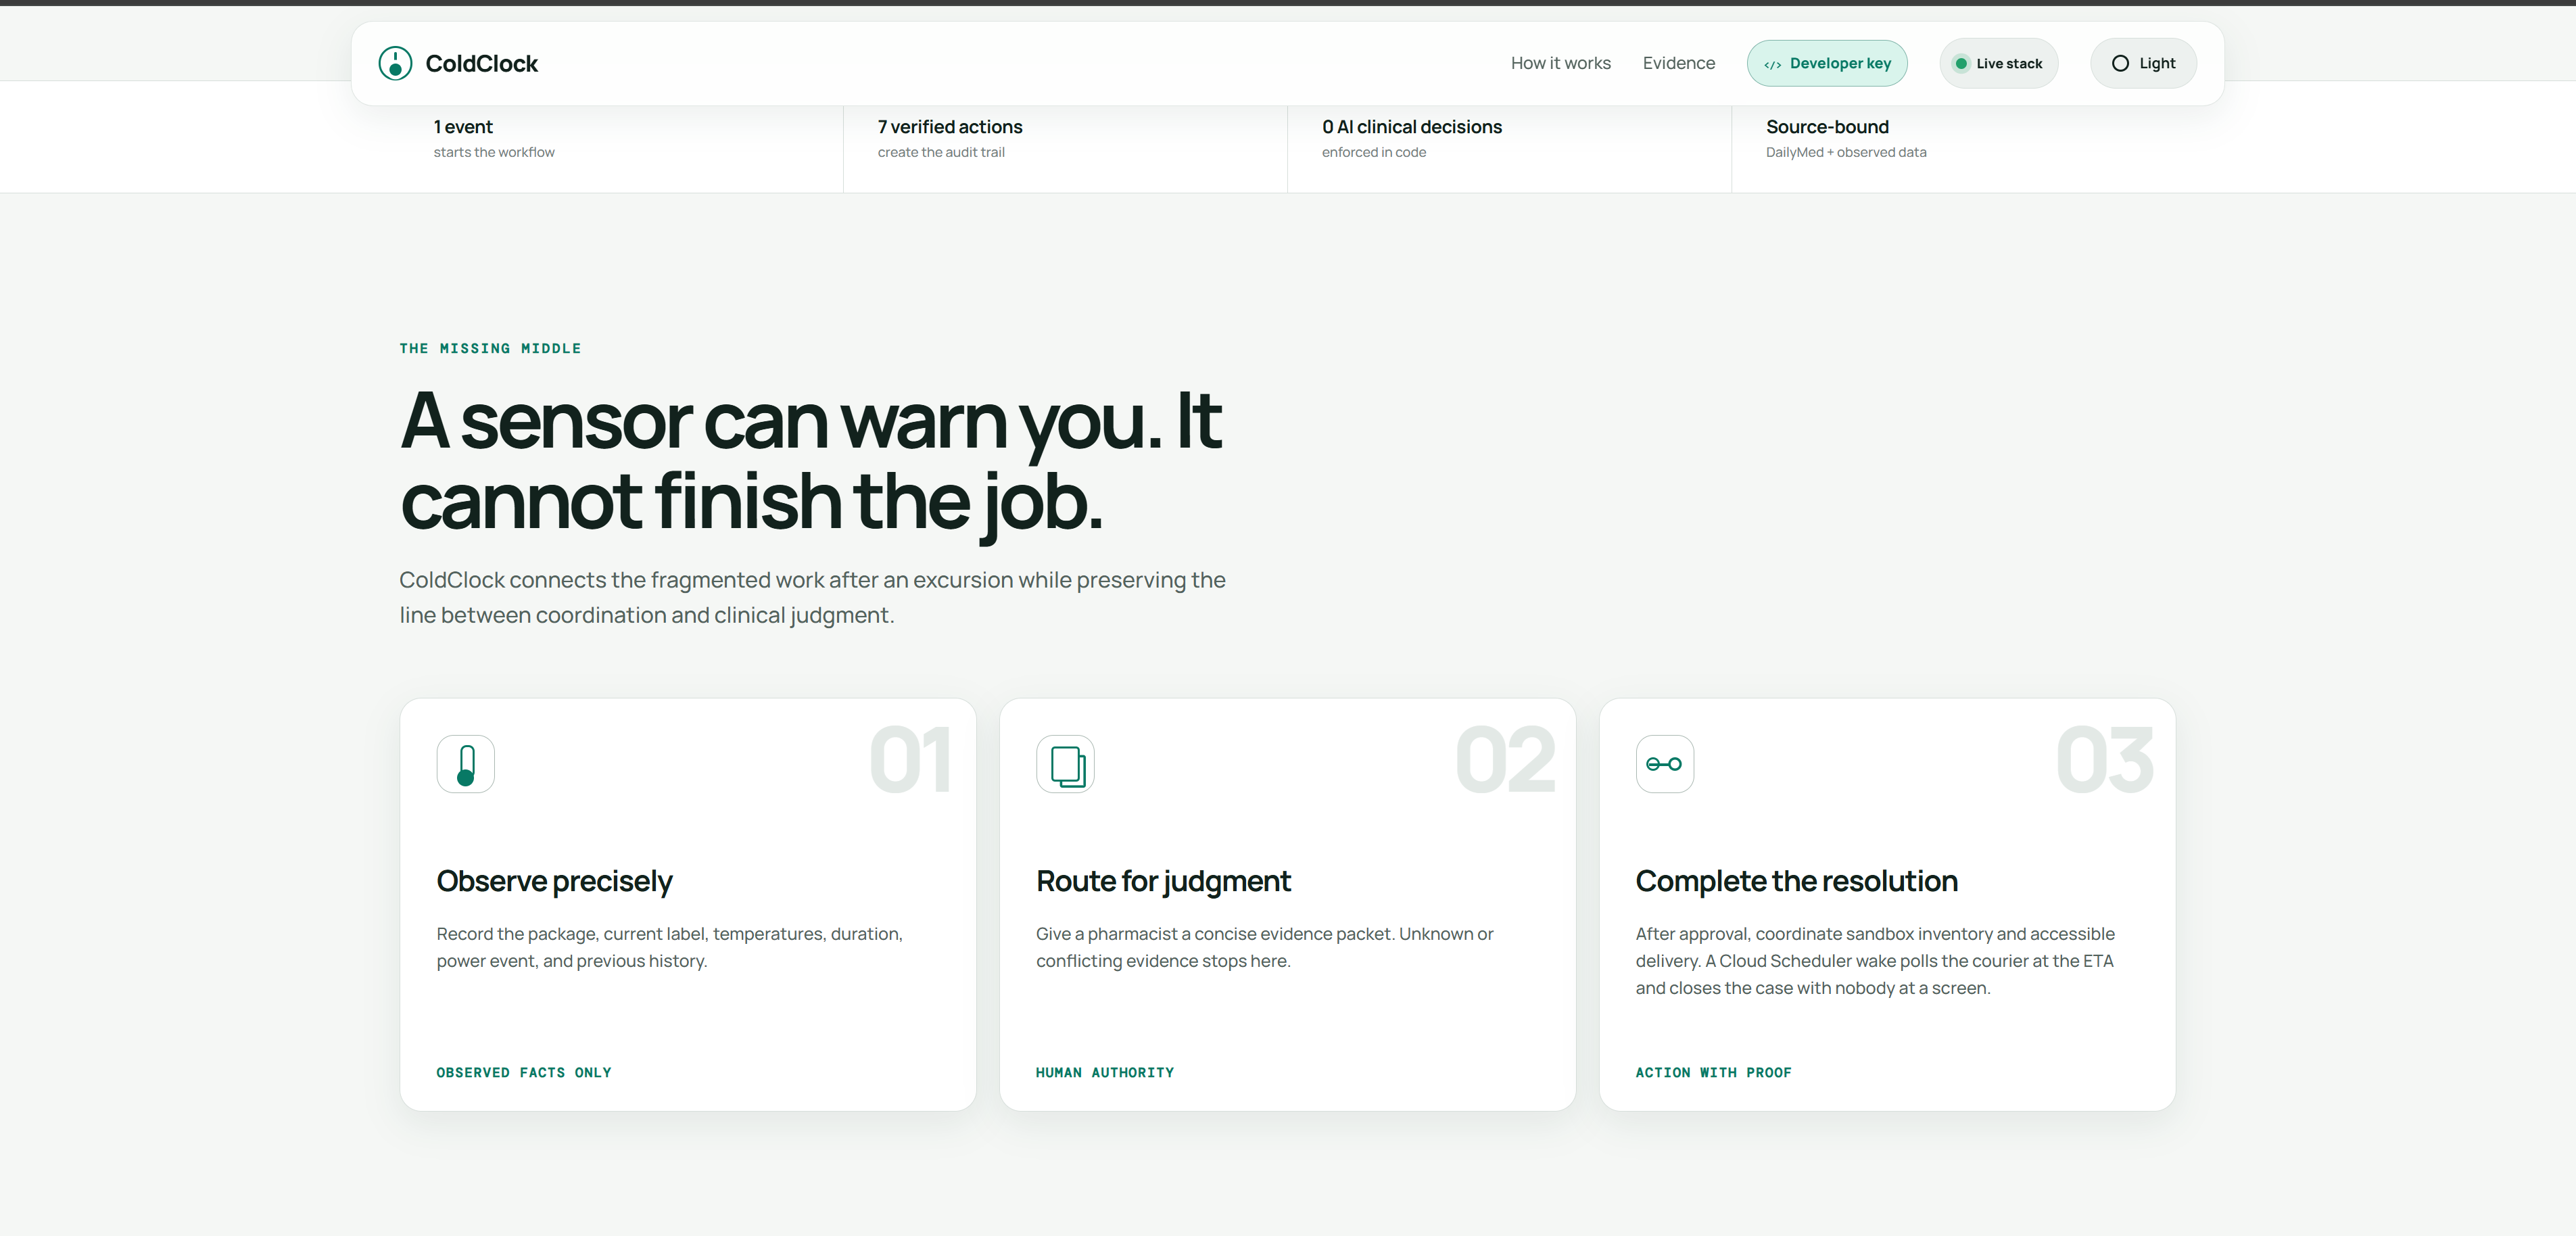Click the ColdClock brand name
This screenshot has height=1236, width=2576.
pyautogui.click(x=482, y=63)
